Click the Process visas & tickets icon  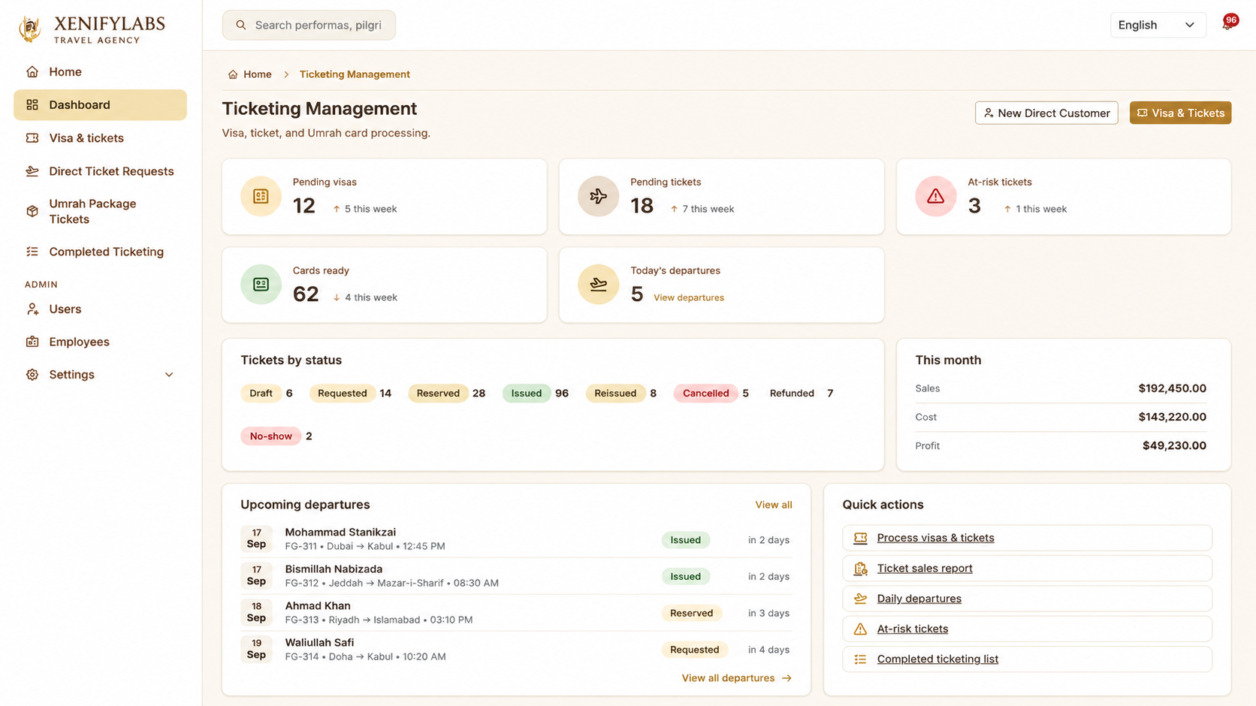click(861, 538)
